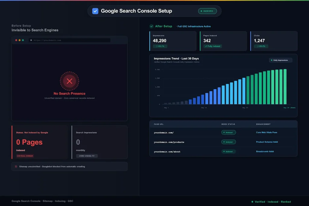Click the Search Impressions label
Screen dimensions: 309x206
click(x=86, y=132)
